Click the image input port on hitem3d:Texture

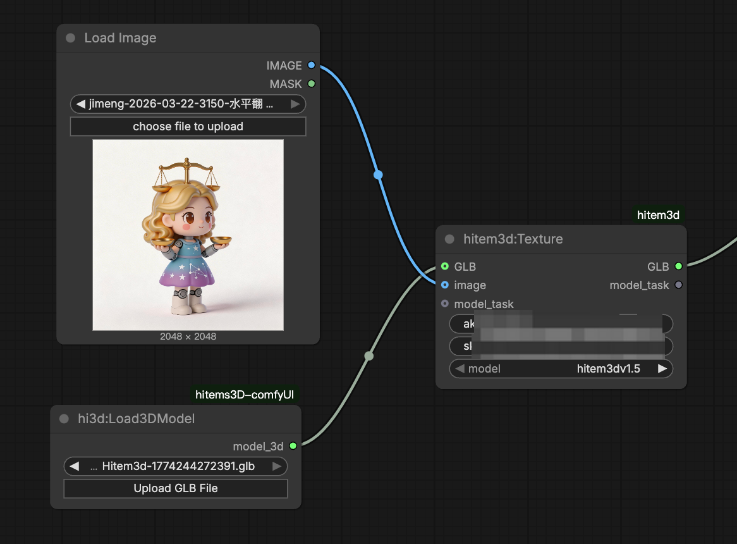tap(445, 285)
